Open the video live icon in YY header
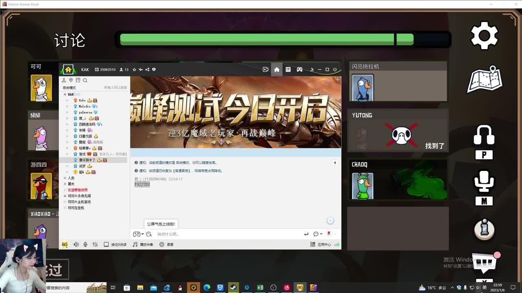Image resolution: width=522 pixels, height=293 pixels. pos(265,70)
